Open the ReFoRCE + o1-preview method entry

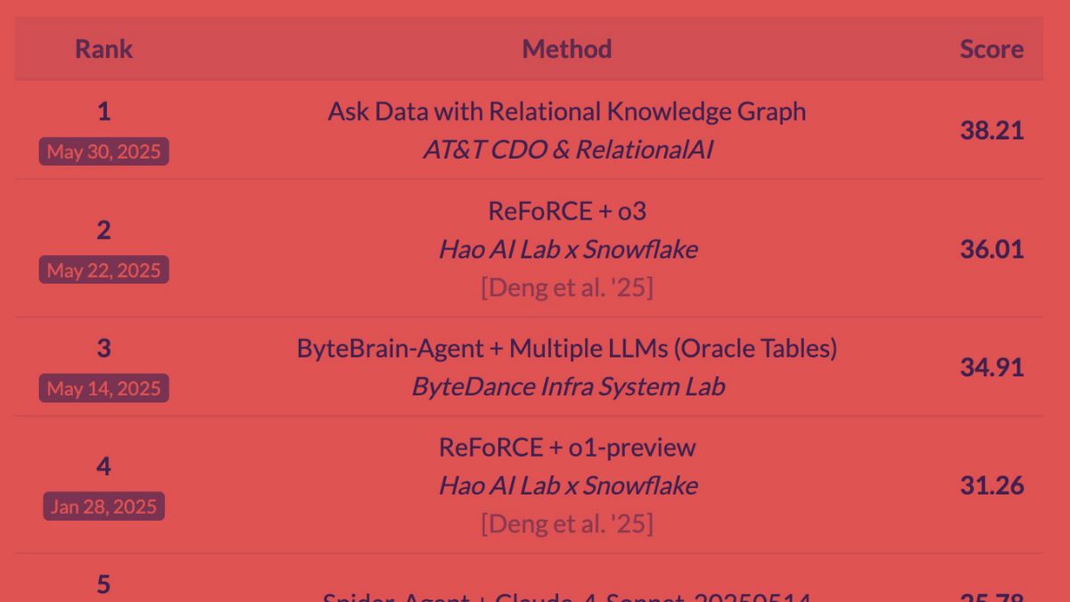click(566, 447)
